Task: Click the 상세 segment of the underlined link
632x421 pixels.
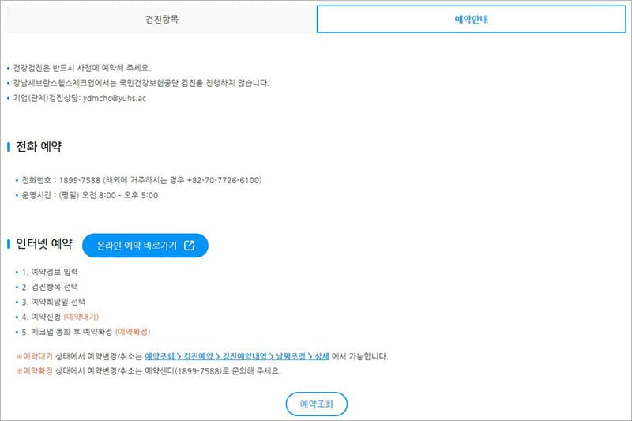Action: [322, 356]
